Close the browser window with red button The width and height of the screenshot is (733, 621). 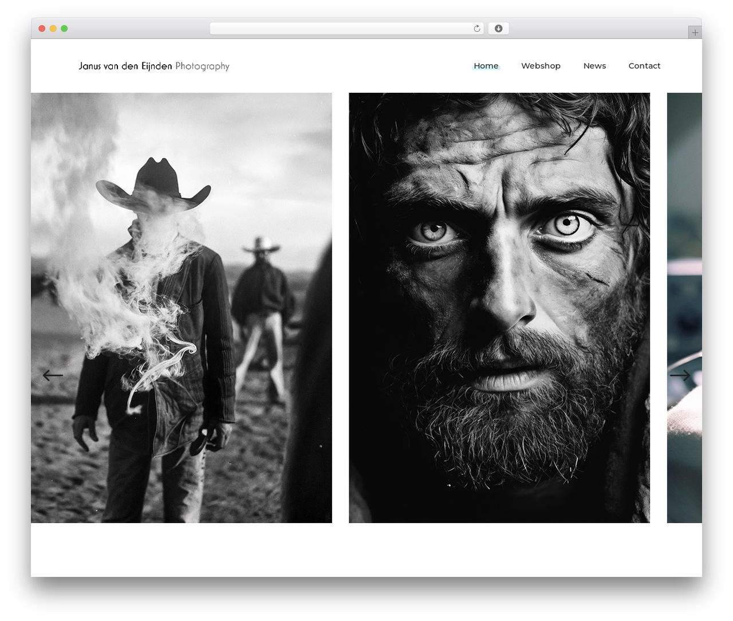(42, 29)
